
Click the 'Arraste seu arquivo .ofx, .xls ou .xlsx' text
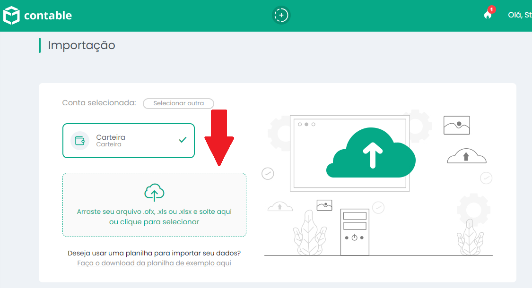[134, 212]
